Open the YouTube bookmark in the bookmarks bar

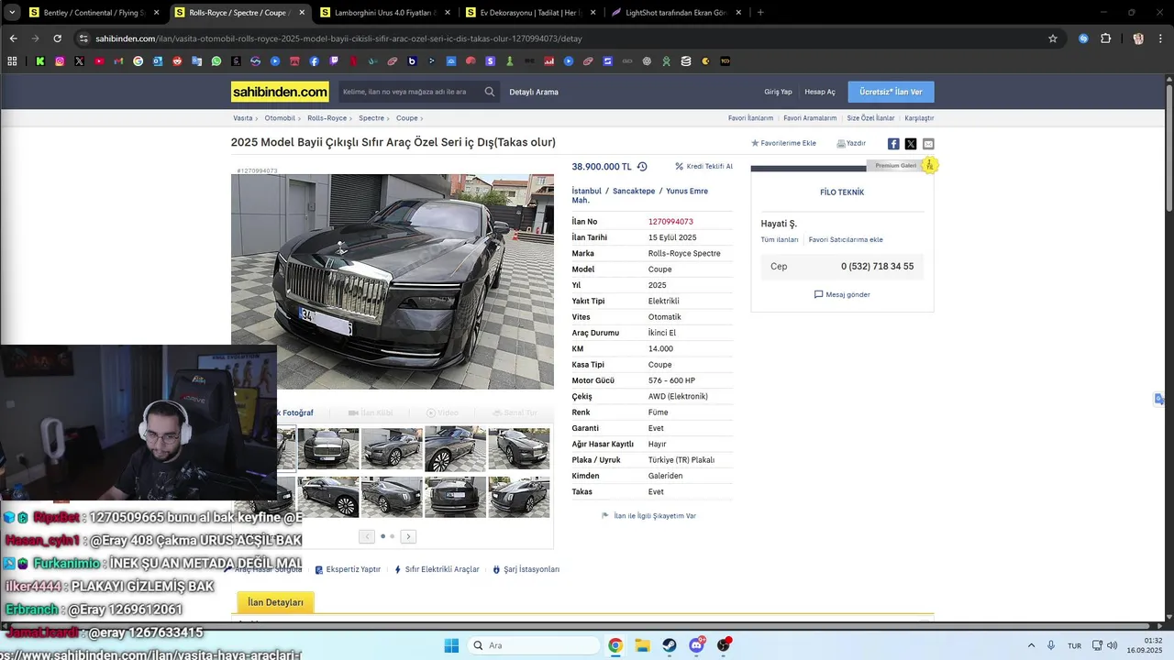(x=99, y=61)
